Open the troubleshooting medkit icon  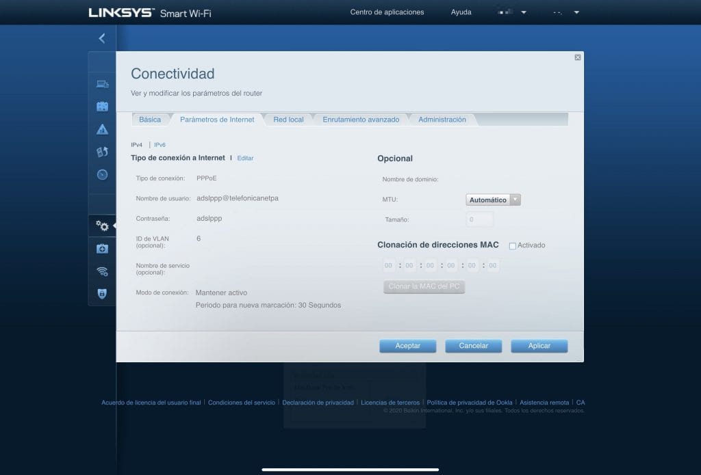pos(102,249)
